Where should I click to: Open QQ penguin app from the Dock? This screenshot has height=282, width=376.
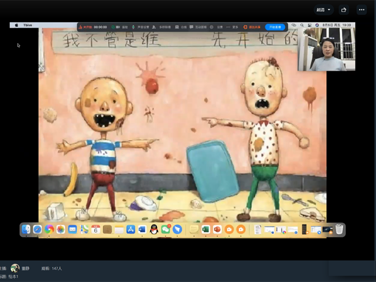pyautogui.click(x=154, y=229)
